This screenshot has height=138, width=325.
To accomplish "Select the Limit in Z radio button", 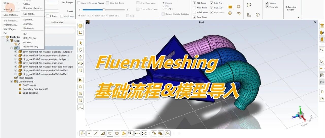I will pos(107,16).
